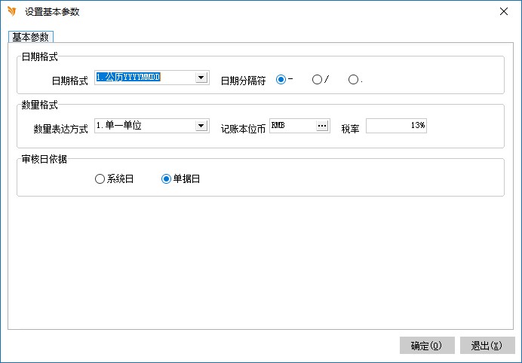Select the dash date separator option
Viewport: 522px width, 363px height.
pos(281,79)
